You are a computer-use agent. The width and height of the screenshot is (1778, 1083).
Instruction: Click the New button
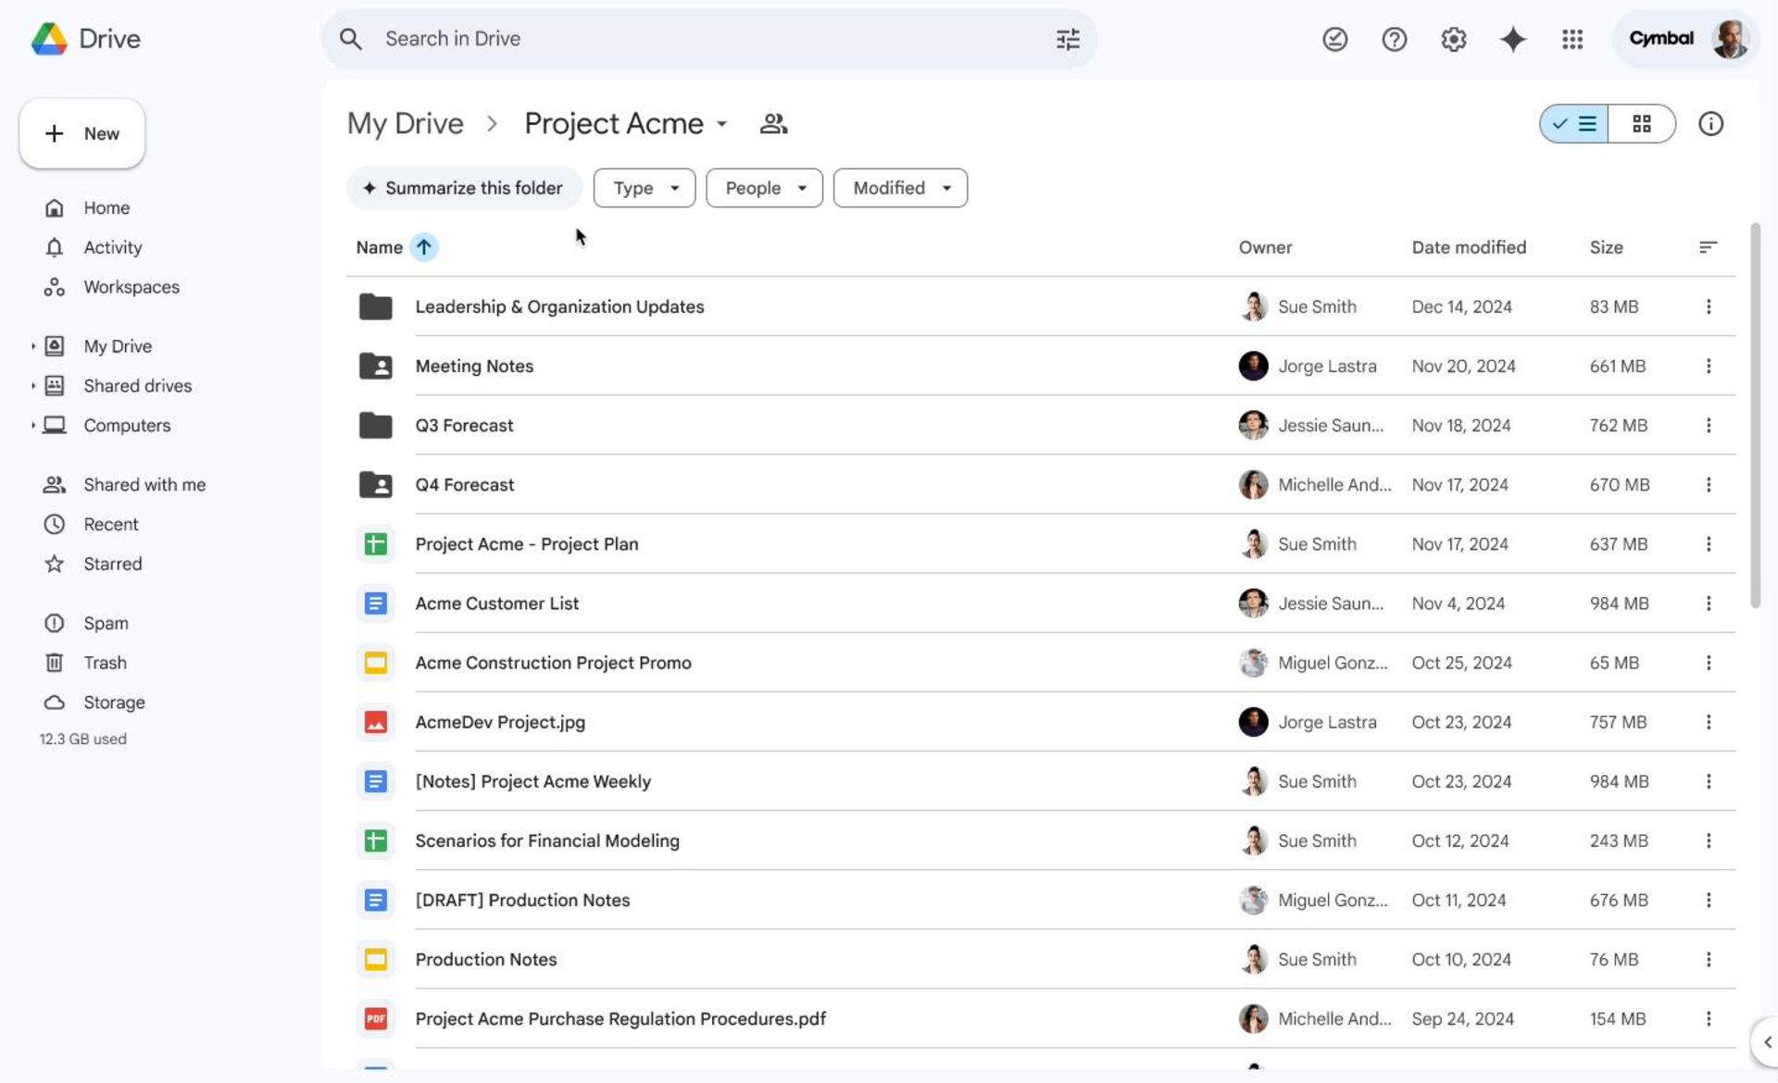(x=82, y=133)
